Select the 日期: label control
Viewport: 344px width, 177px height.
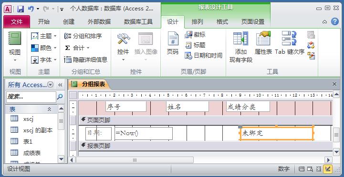point(98,133)
